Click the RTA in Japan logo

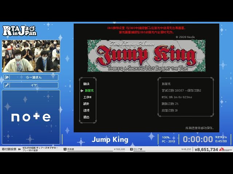pyautogui.click(x=19, y=31)
